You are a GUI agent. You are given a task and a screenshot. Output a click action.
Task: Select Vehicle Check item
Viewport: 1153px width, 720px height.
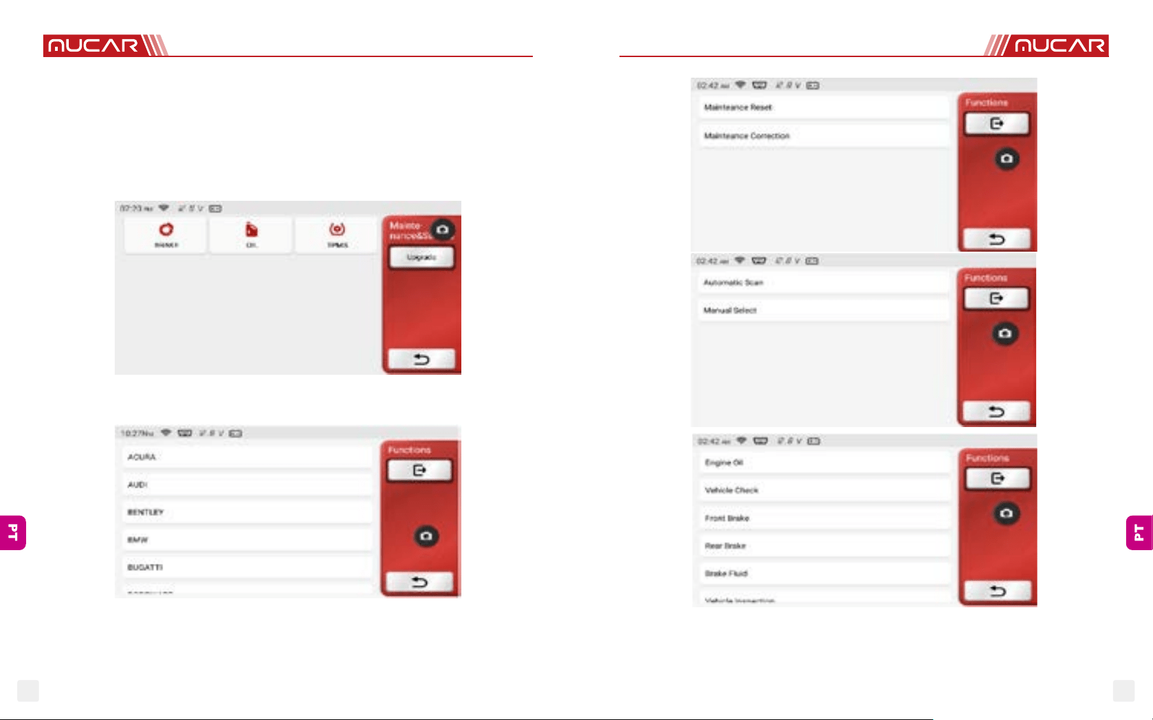pyautogui.click(x=825, y=490)
